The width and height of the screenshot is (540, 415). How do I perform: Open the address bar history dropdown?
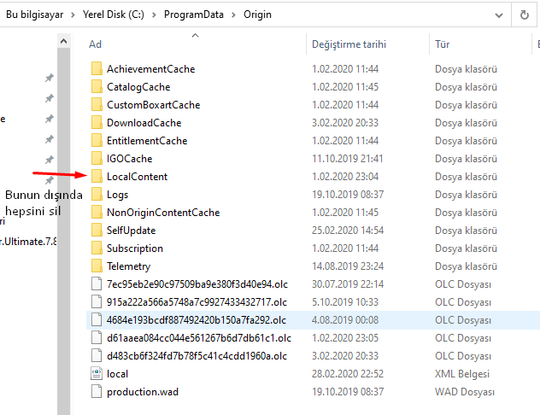click(499, 15)
